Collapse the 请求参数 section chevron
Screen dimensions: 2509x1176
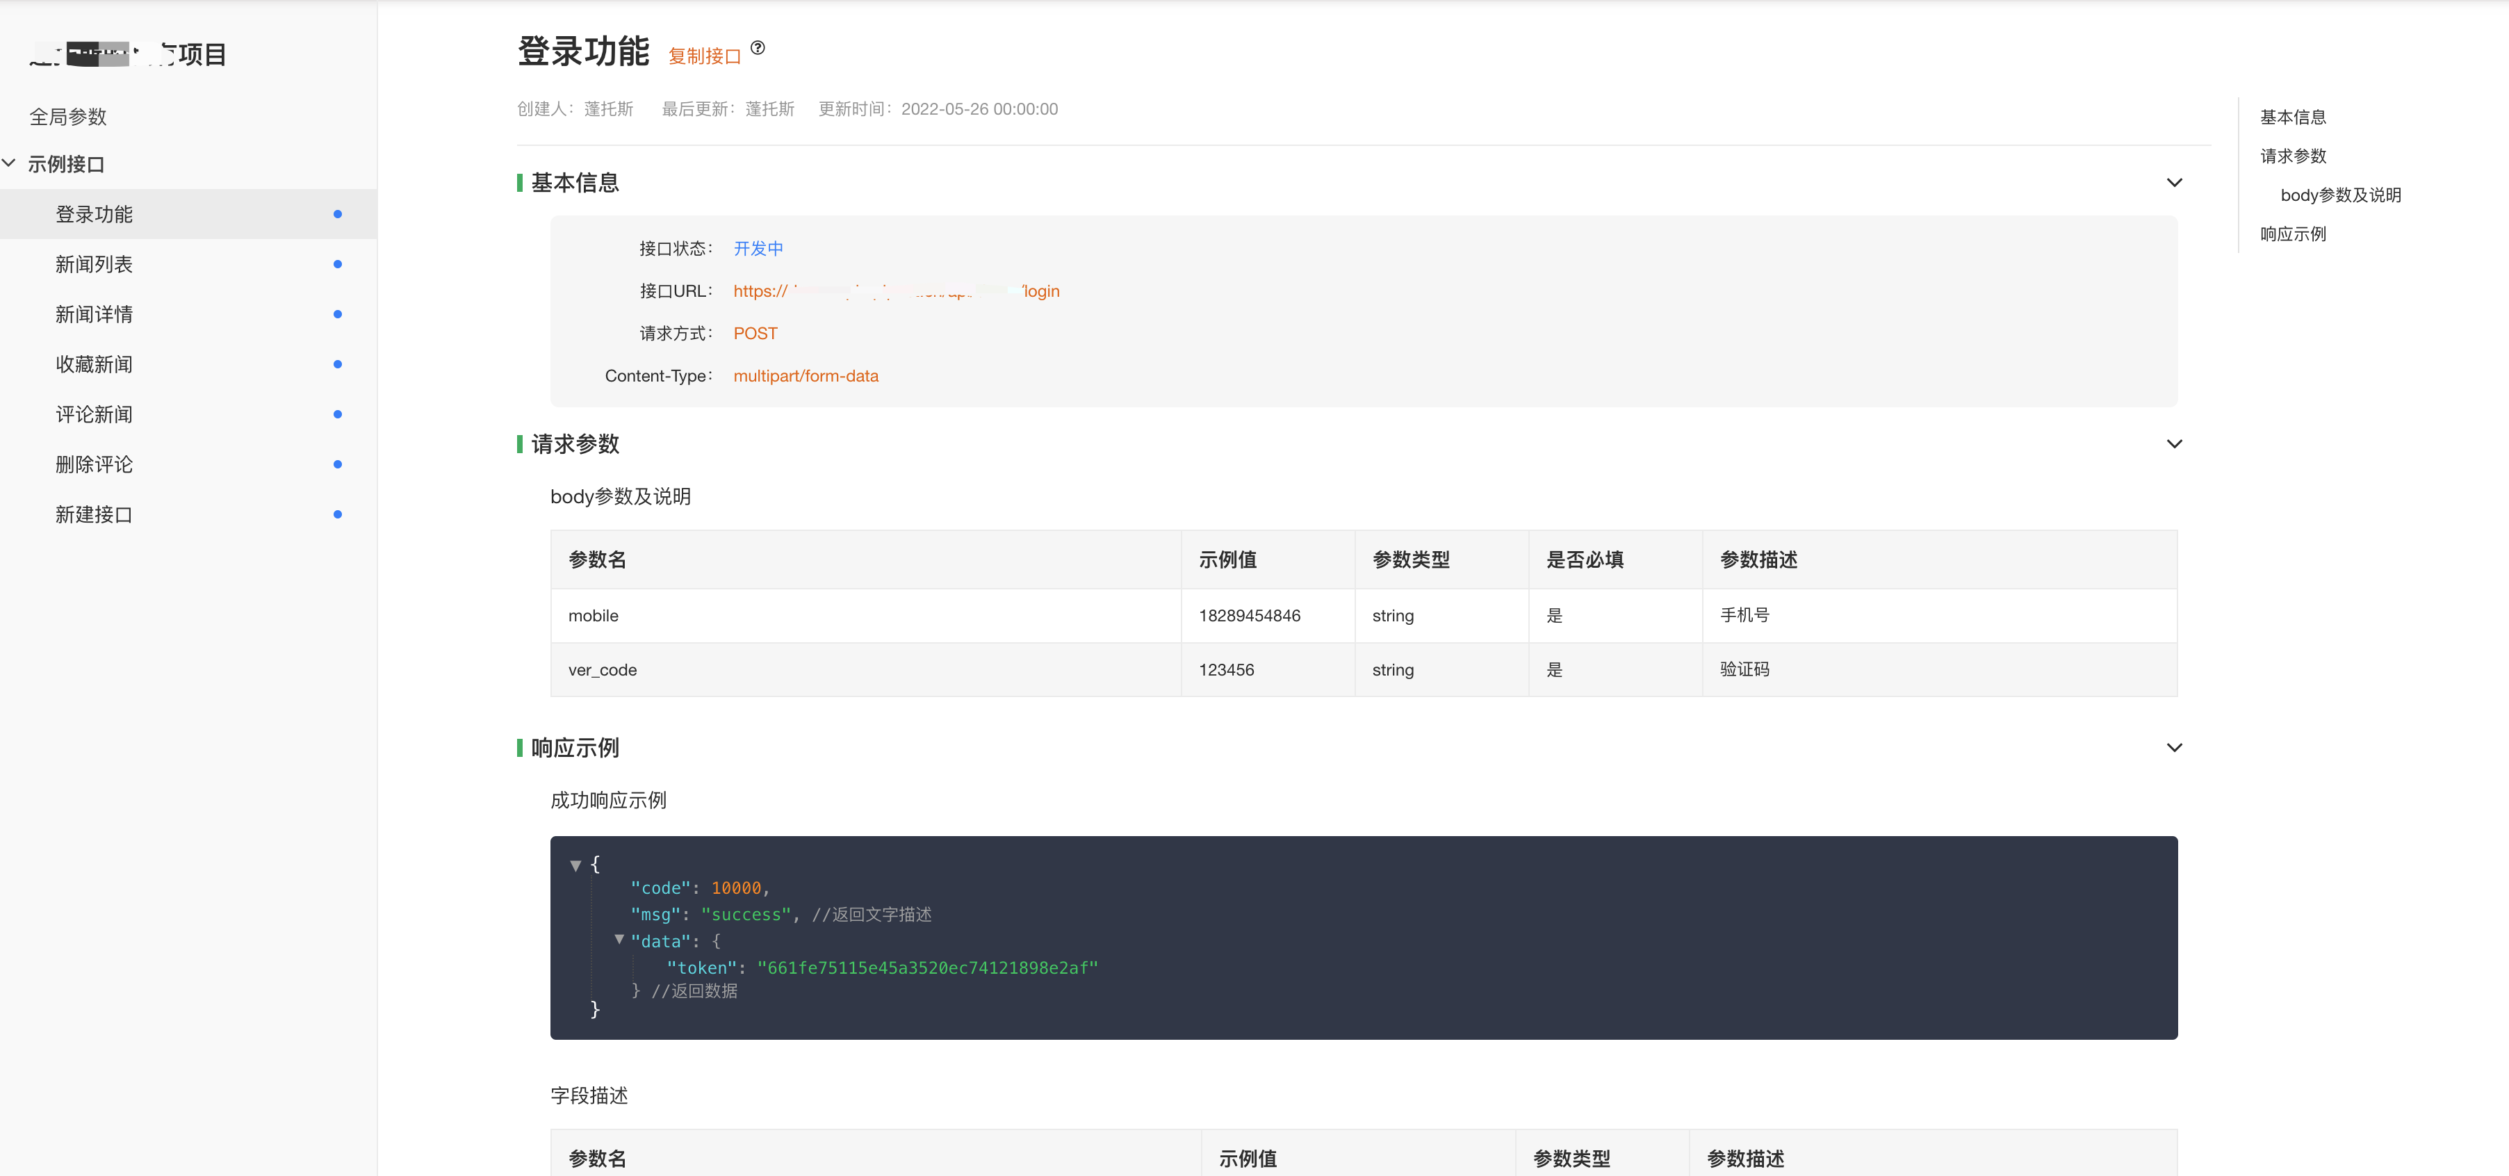[2174, 444]
